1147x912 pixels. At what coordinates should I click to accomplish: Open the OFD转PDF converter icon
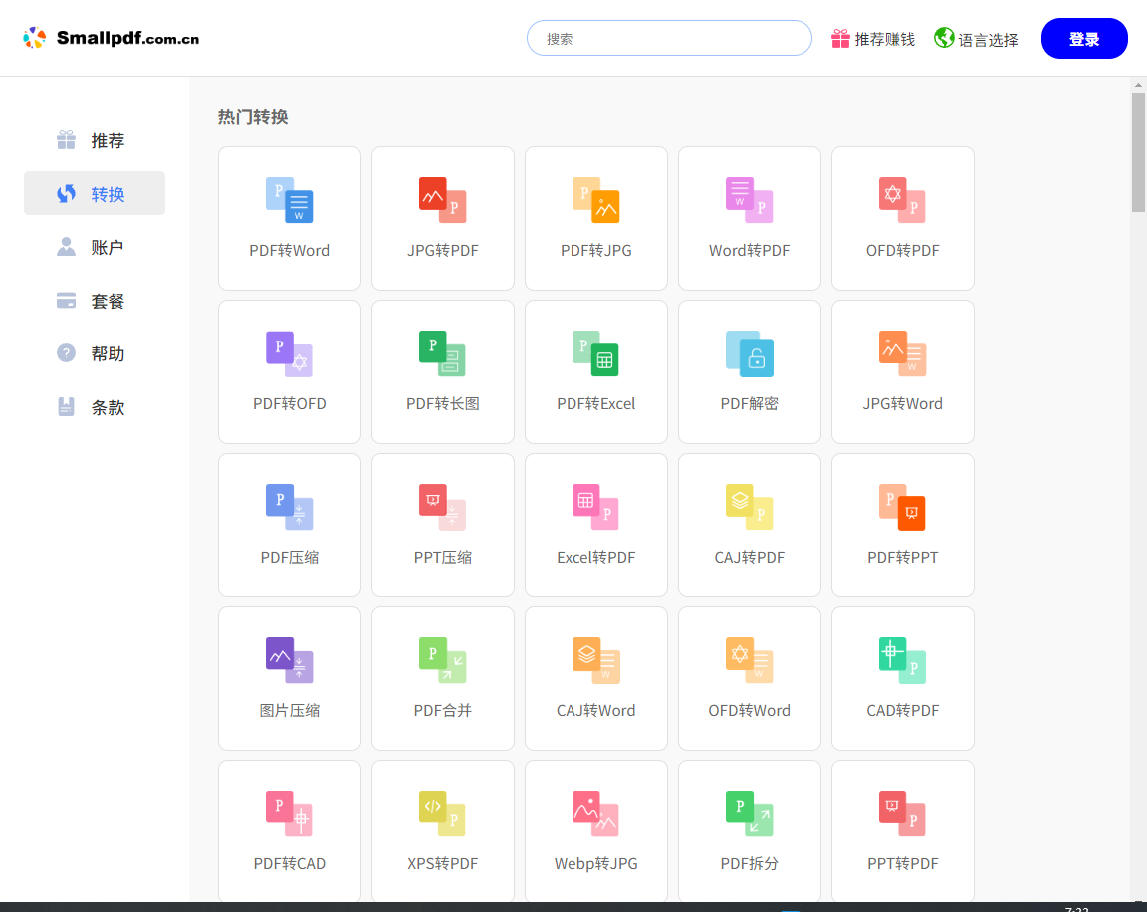pos(903,200)
